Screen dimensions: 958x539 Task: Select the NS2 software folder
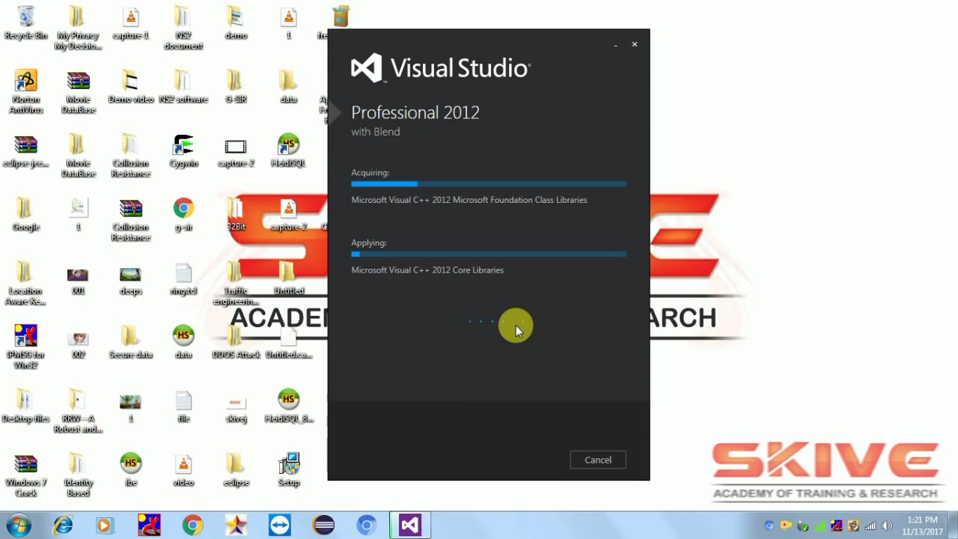click(183, 88)
